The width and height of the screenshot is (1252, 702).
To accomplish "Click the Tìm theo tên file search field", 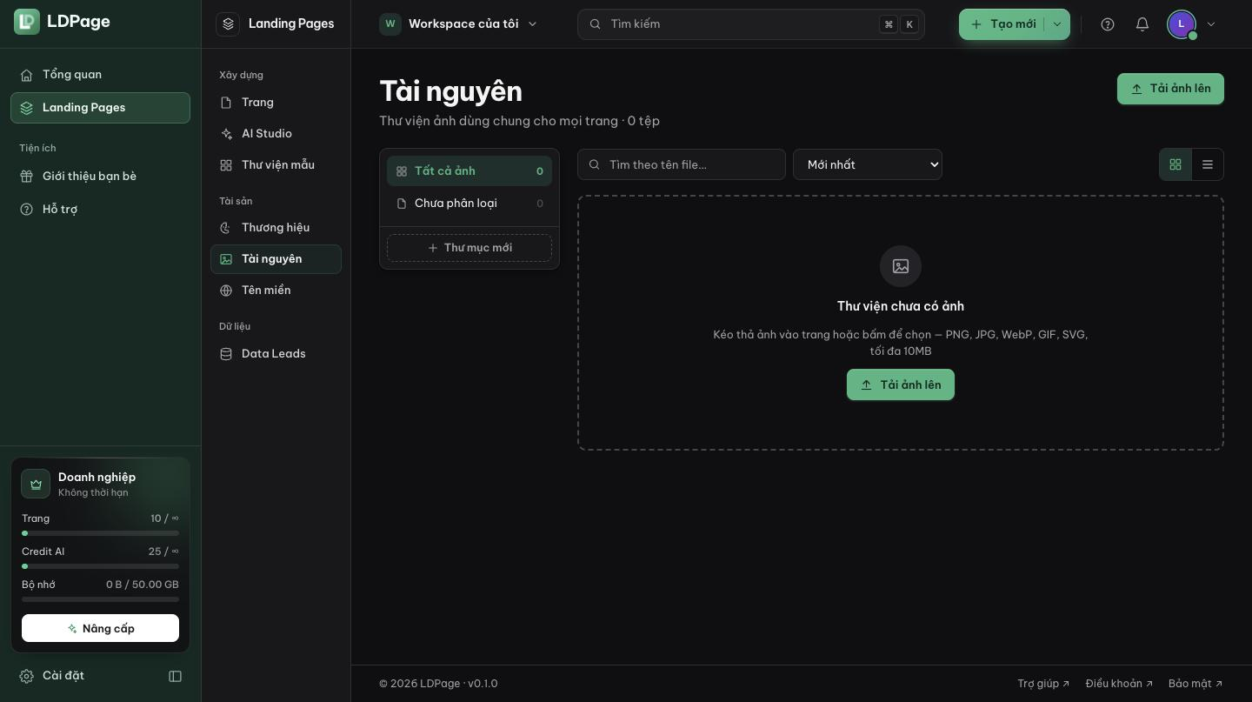I will click(x=682, y=164).
